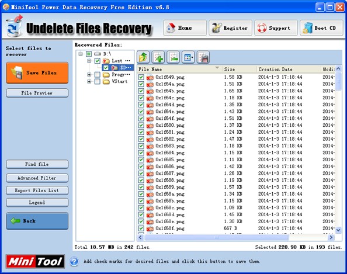
Task: Uncheck the 0x1f64d.png checkbox
Action: 141,105
